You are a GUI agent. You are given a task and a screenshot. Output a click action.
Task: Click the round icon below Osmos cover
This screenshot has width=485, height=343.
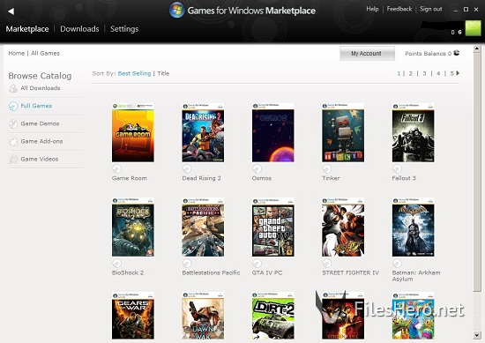[257, 169]
